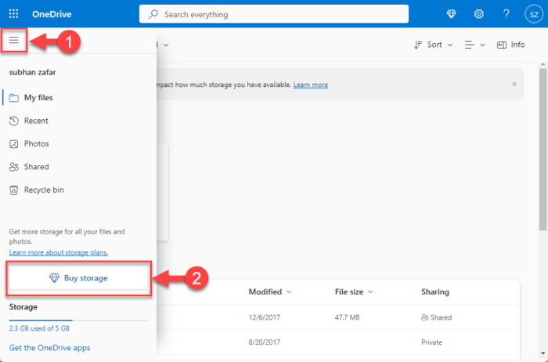This screenshot has height=362, width=548.
Task: Select Photos in the sidebar
Action: pos(36,144)
